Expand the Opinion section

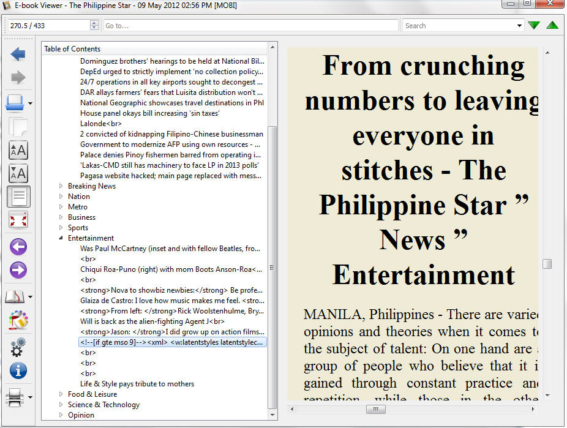[61, 415]
